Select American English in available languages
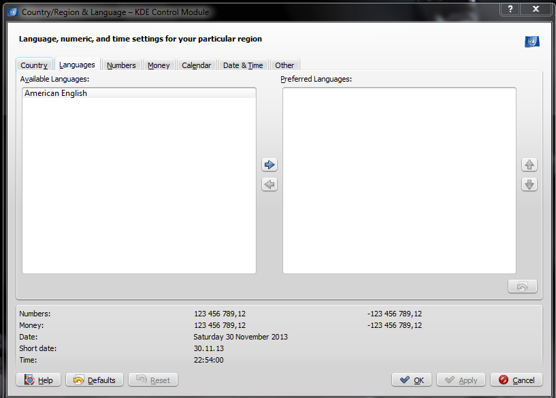 pos(139,93)
